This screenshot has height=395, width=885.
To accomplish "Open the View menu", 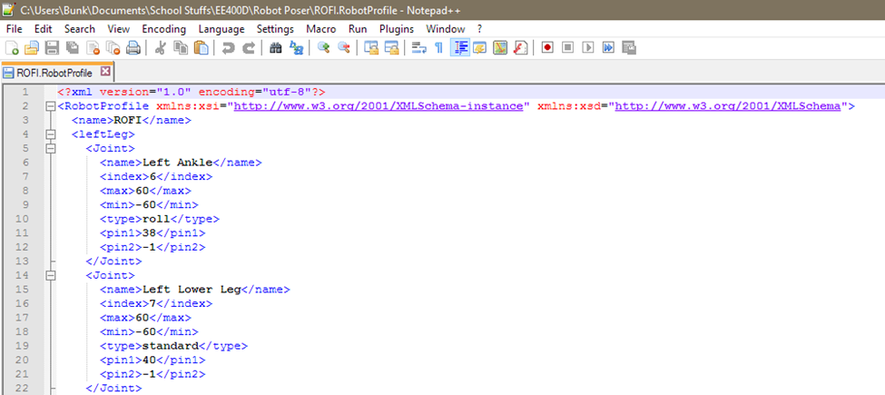I will (x=119, y=29).
